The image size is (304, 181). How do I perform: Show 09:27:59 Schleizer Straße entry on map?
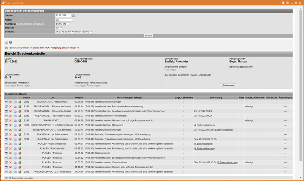click(20, 125)
